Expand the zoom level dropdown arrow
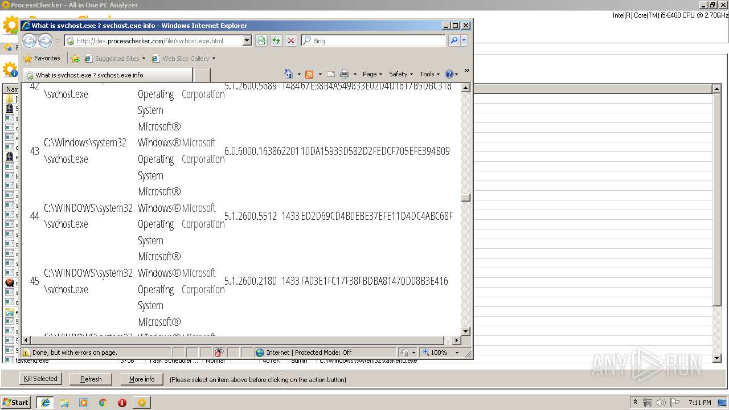The height and width of the screenshot is (410, 729). (x=456, y=352)
